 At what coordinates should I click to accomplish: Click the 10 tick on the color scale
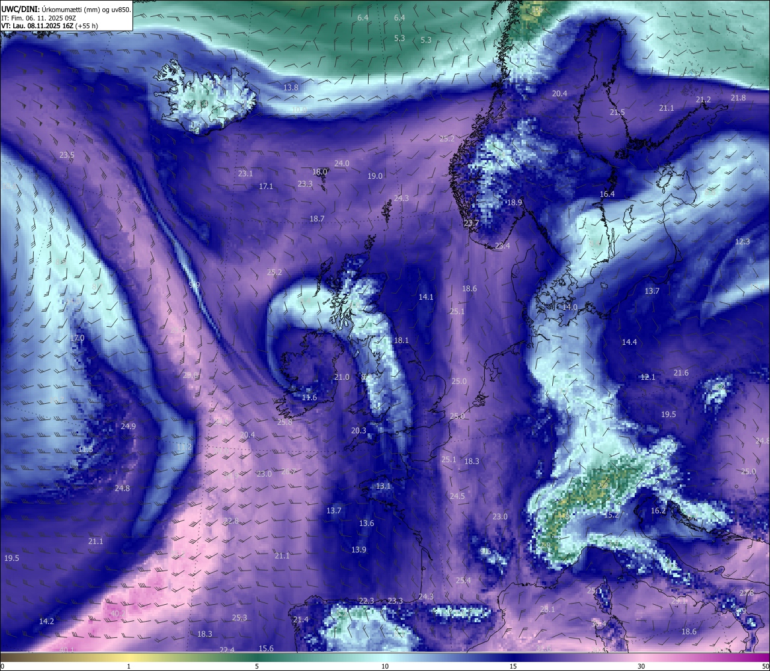coord(385,666)
